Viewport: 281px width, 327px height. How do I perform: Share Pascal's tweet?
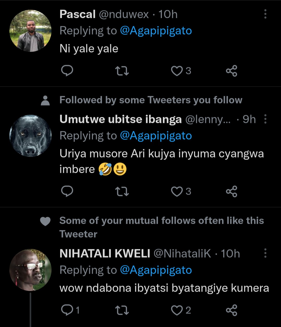(x=231, y=71)
